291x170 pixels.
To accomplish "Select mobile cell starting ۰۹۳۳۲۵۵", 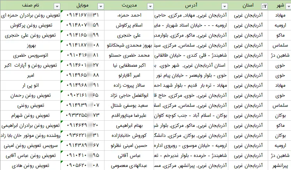I will (x=82, y=115).
